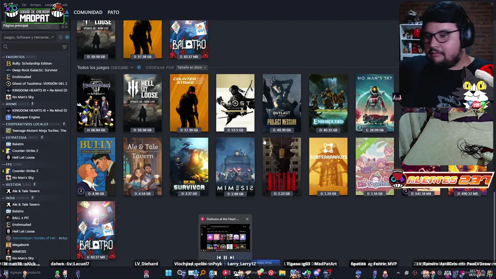
Task: Open Enshrouded cover, 40.32 GB
Action: 328,103
